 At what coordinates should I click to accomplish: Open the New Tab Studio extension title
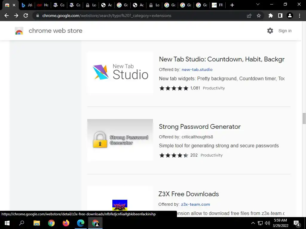tap(222, 59)
